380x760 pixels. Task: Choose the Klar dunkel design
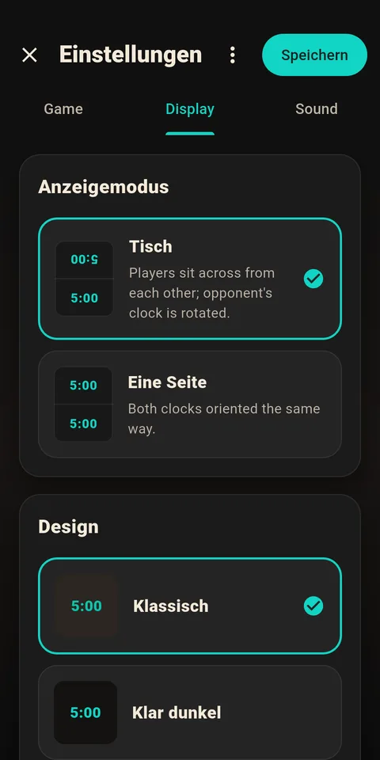(190, 712)
